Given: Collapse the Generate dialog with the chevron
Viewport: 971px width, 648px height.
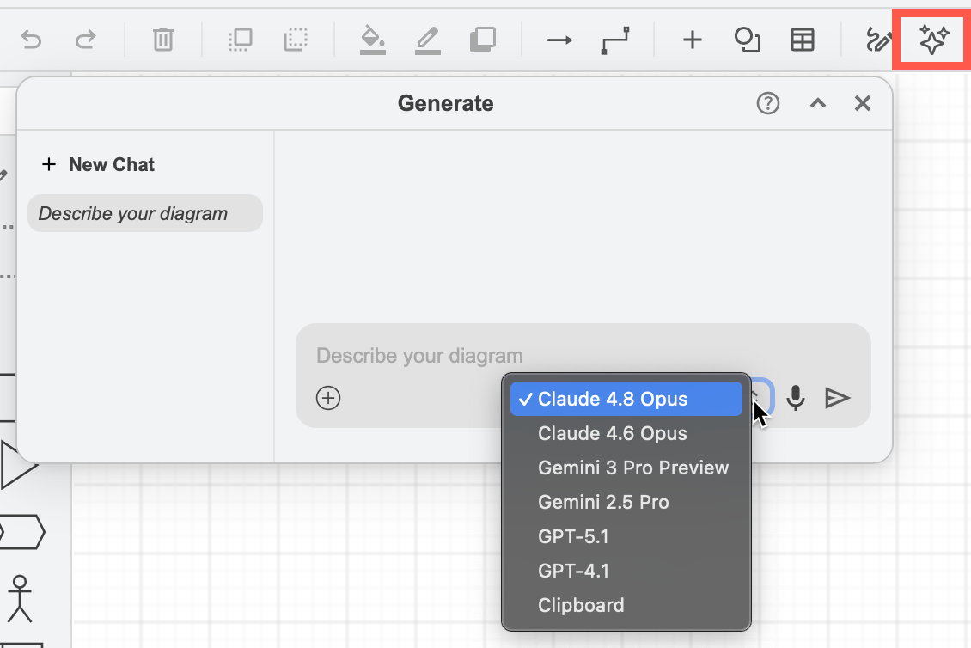Looking at the screenshot, I should point(818,103).
